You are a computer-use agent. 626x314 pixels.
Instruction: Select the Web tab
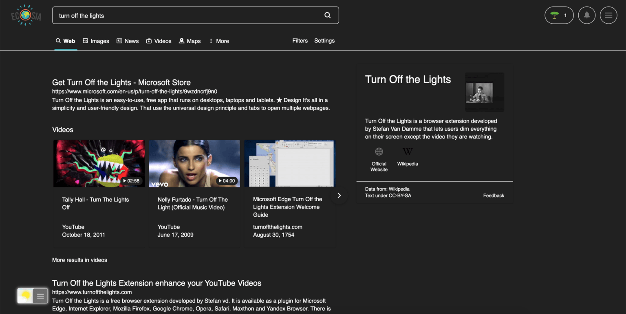tap(66, 41)
